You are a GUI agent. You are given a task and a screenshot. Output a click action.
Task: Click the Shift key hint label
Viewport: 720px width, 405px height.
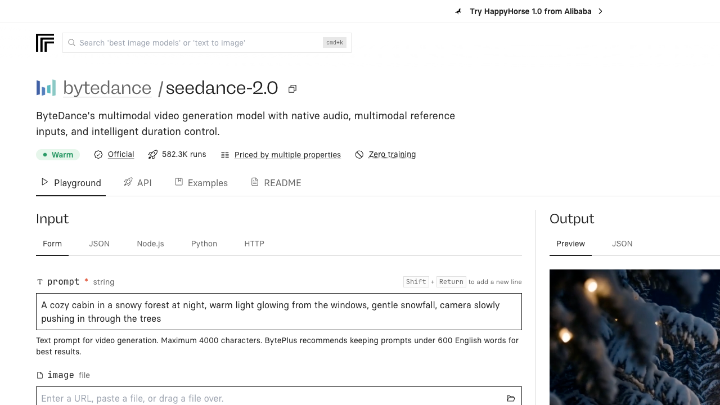[416, 282]
